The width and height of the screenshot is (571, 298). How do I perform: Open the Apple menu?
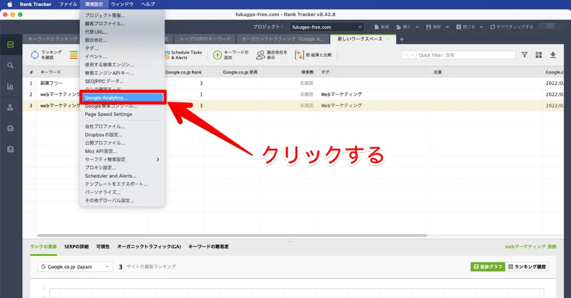10,4
